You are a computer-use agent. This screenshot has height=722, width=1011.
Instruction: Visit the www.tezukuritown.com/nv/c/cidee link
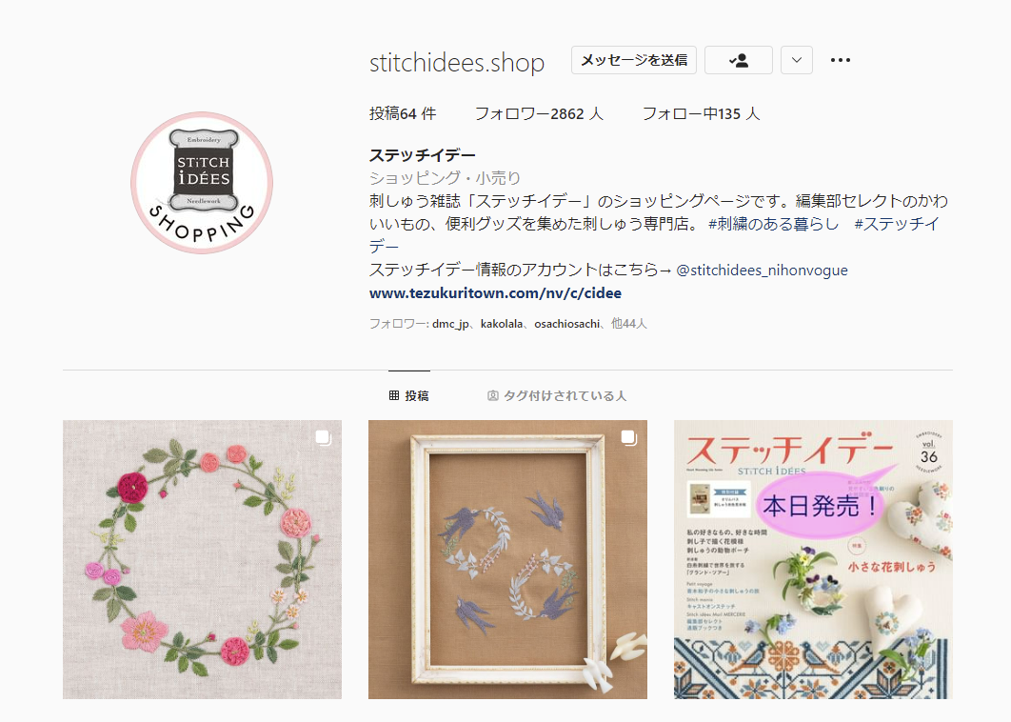point(495,293)
